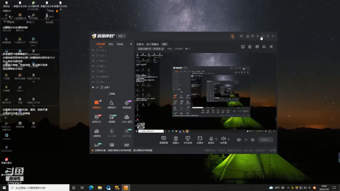Toggle visibility of source 窗口 1
The image size is (340, 191).
93,71
